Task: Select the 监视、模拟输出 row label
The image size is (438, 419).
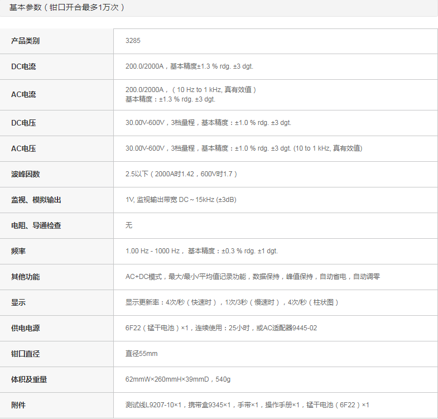Action: pyautogui.click(x=36, y=200)
